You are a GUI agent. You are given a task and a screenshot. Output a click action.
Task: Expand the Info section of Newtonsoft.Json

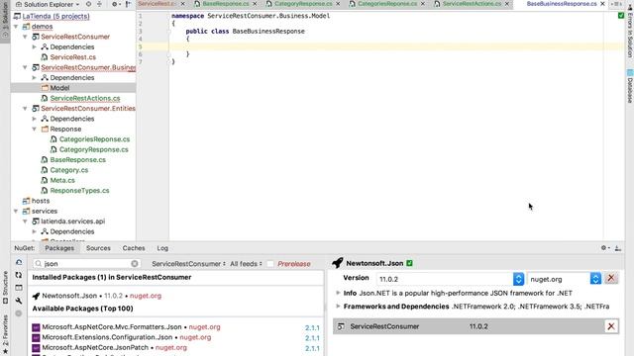click(338, 293)
